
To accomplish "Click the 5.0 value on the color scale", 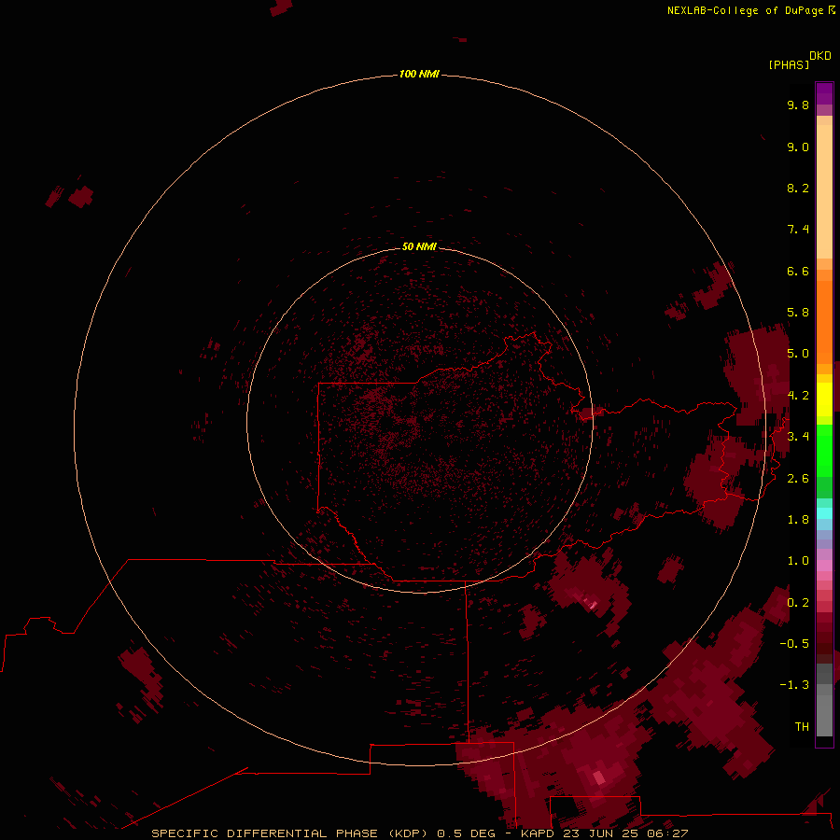I will pos(798,354).
